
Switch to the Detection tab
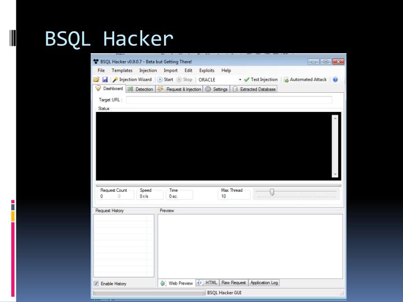point(140,89)
